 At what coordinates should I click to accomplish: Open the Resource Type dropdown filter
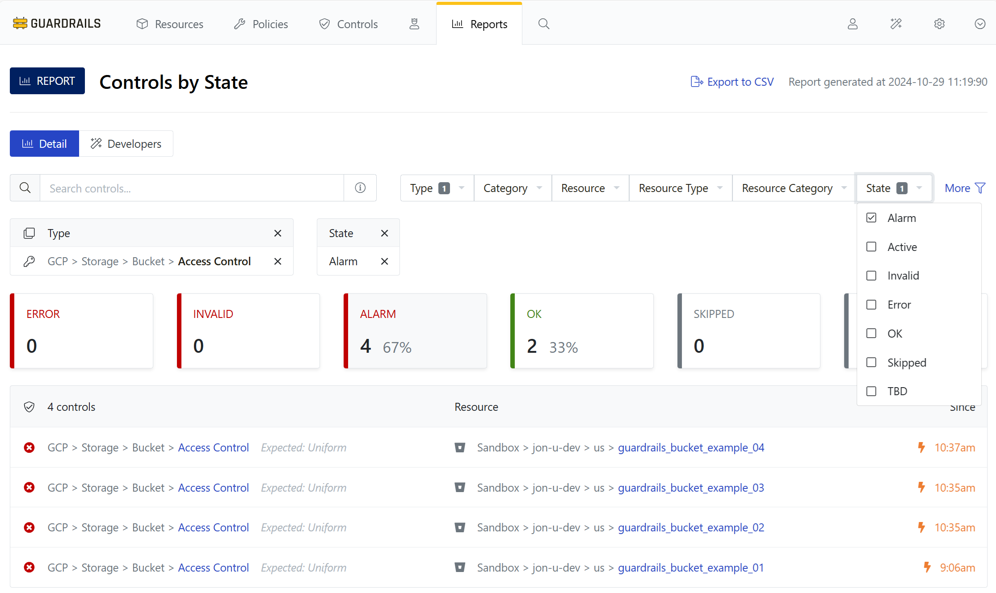(680, 188)
